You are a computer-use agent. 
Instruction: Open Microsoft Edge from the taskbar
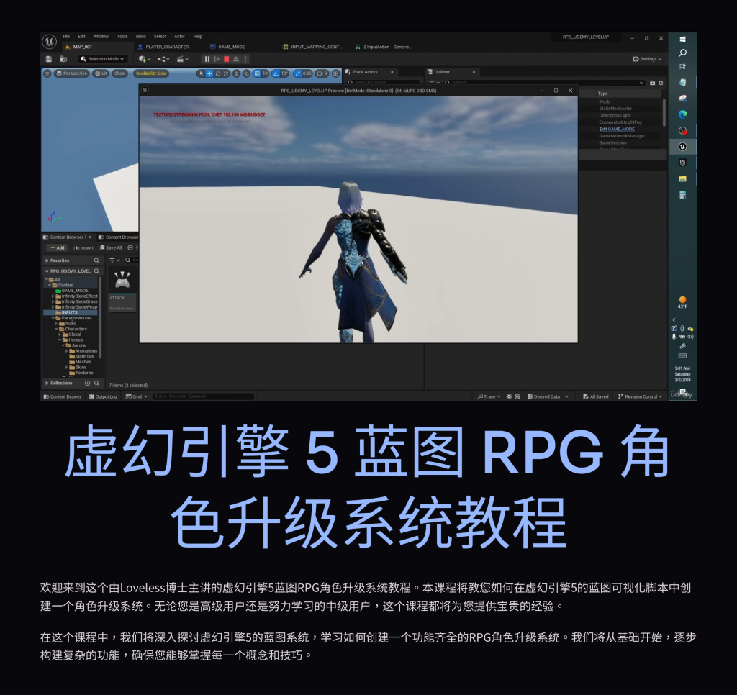click(x=682, y=114)
